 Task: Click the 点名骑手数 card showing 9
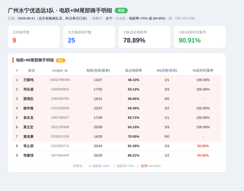[x=34, y=37]
